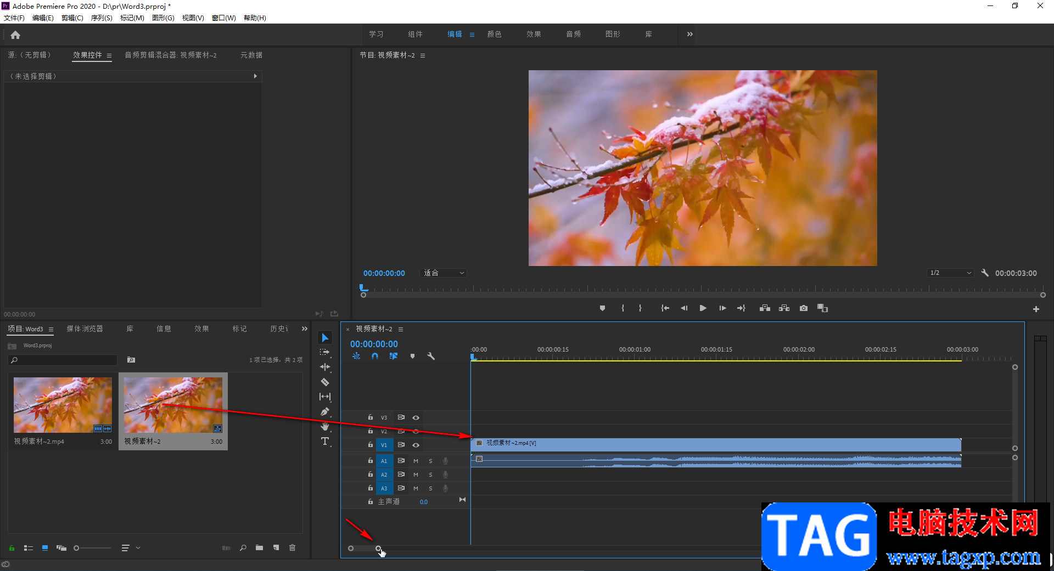Step forward one frame
Image resolution: width=1054 pixels, height=571 pixels.
click(x=722, y=308)
